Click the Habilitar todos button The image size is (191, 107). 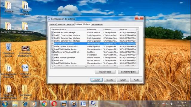pos(105,72)
